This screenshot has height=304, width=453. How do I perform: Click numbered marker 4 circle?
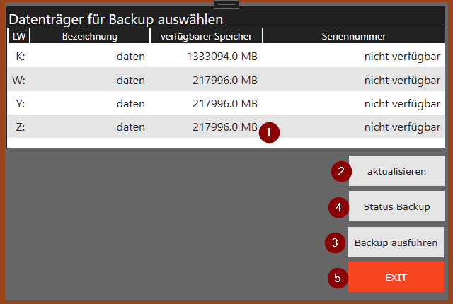338,207
